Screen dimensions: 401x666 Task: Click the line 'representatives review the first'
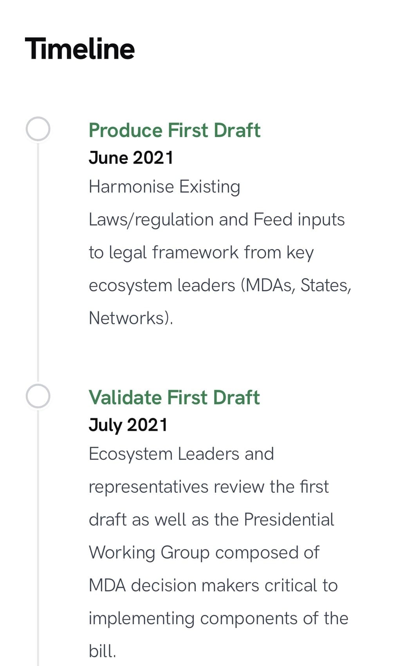208,487
